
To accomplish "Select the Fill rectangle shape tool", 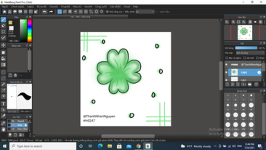I will pyautogui.click(x=3, y=53).
